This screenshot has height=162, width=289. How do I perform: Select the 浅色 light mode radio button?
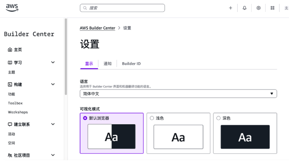pyautogui.click(x=152, y=118)
